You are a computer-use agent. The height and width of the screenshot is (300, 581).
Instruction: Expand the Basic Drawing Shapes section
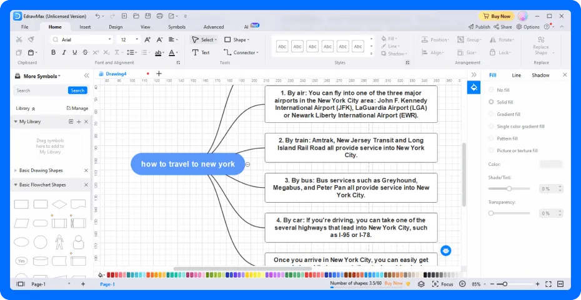(x=41, y=170)
